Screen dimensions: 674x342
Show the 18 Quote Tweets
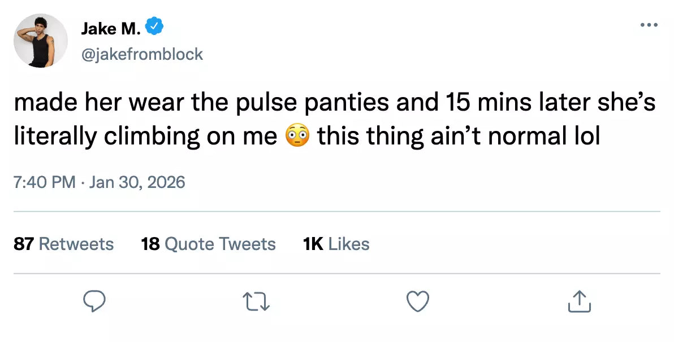tap(208, 244)
